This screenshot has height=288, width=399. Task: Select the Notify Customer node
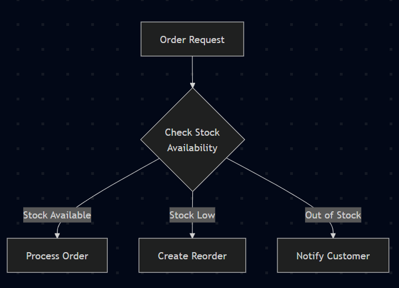(x=333, y=255)
